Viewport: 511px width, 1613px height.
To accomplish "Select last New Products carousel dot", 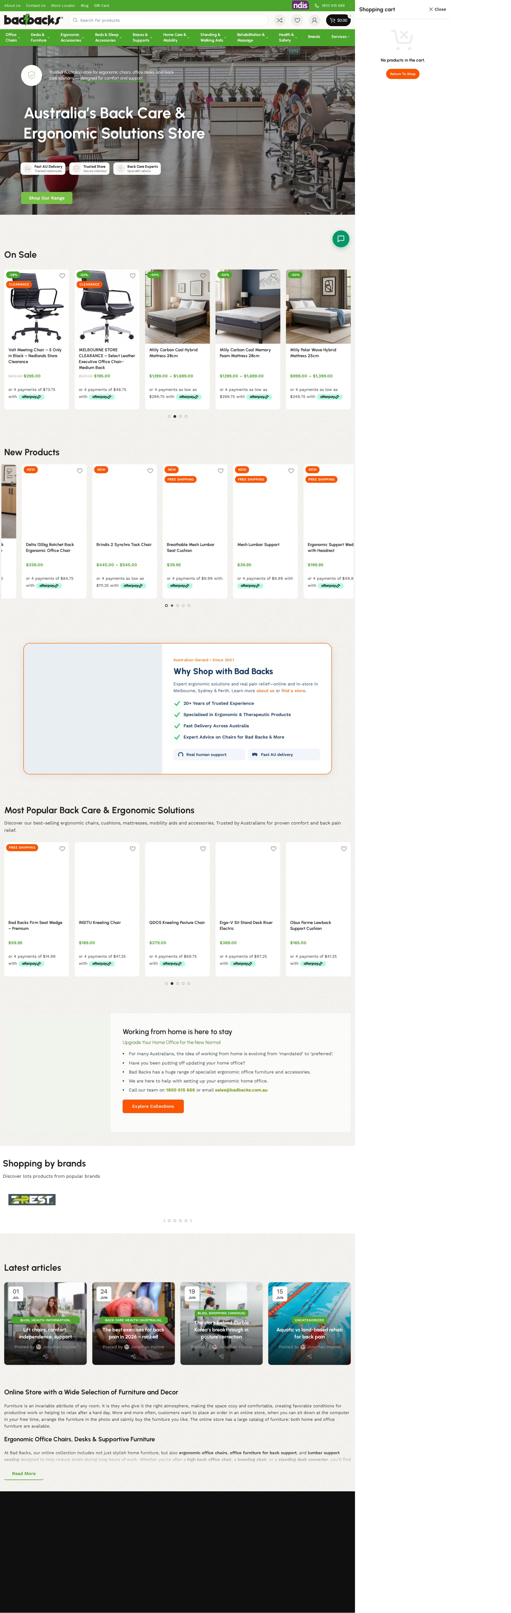I will pos(189,606).
